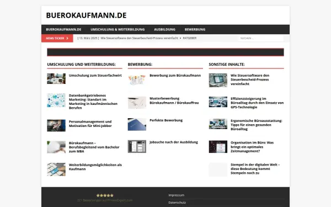This screenshot has height=207, width=331.
Task: Open Bürokaufmann – Berufsbegleitend vom Bachelor zum MBA
Action: 94,147
